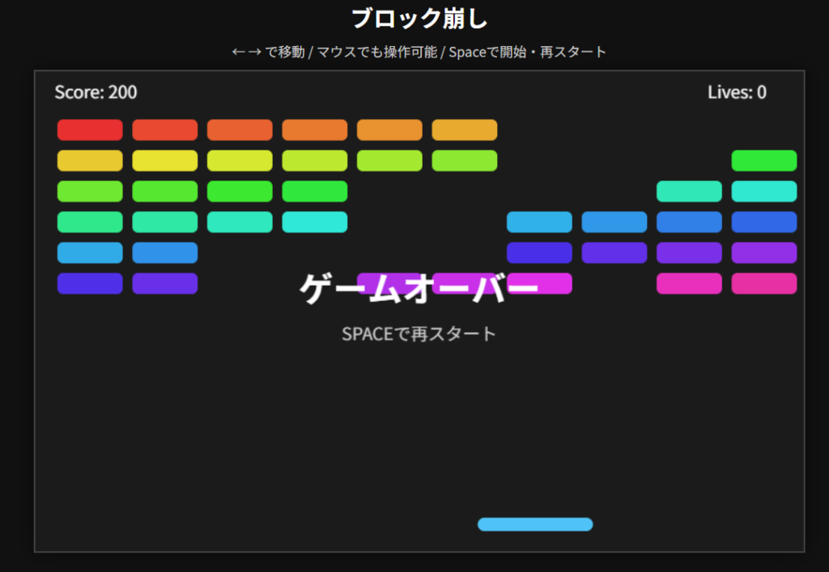
Task: Click the Lives: 0 counter
Action: point(737,92)
